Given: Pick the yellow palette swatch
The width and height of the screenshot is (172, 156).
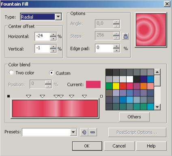Looking at the screenshot, I should tap(116, 86).
